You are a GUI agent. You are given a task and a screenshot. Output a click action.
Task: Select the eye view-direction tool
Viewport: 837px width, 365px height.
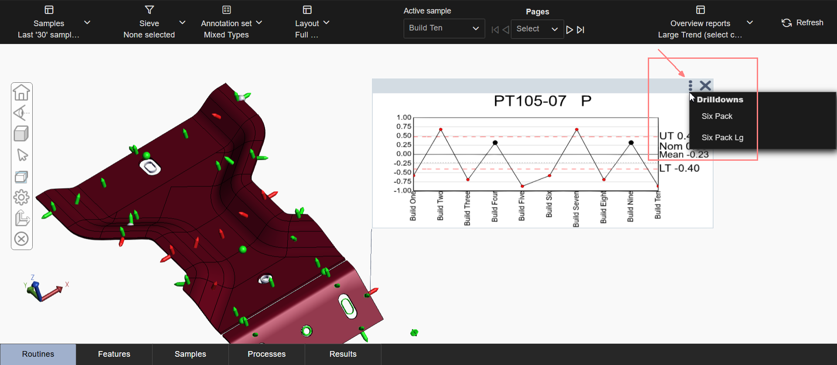click(21, 113)
